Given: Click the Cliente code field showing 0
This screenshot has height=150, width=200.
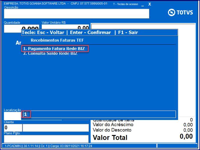Looking at the screenshot, I should (x=13, y=128).
